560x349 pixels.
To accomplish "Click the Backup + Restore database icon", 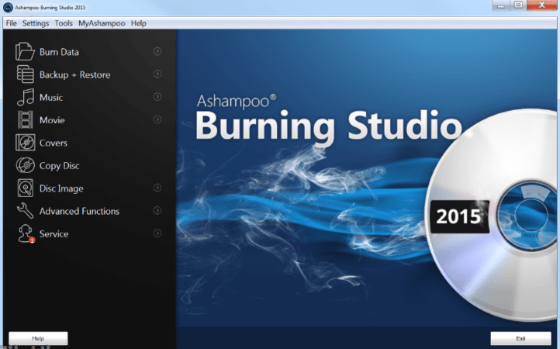I will 25,74.
